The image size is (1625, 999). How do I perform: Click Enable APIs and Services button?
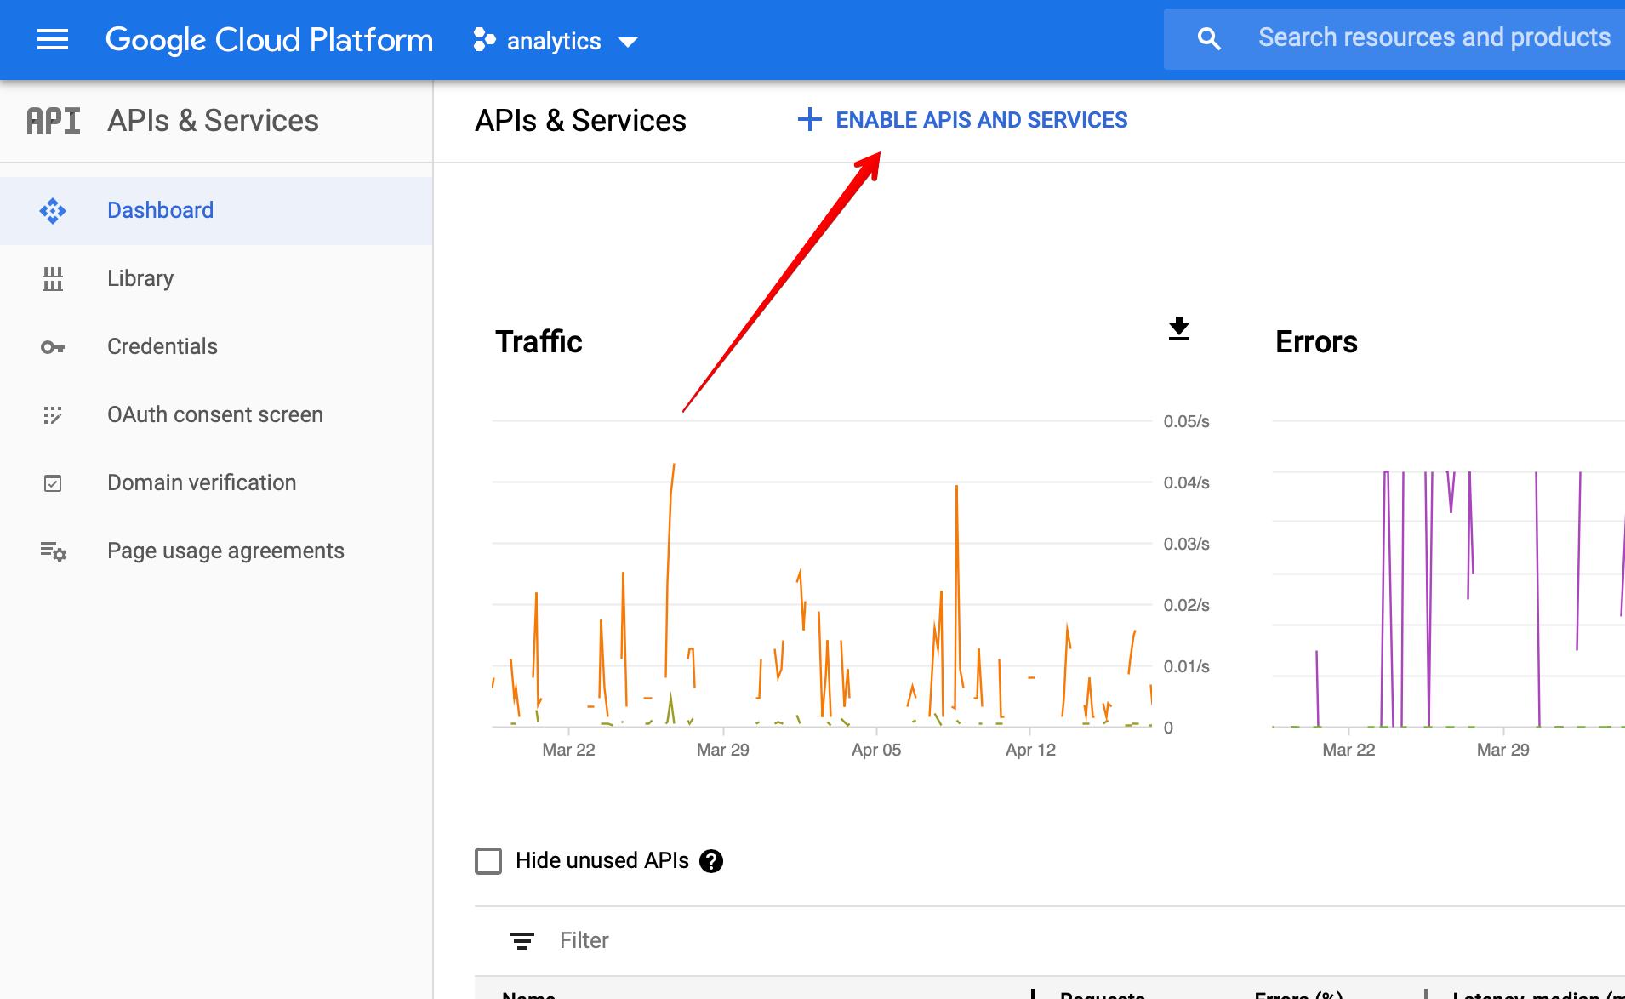962,120
